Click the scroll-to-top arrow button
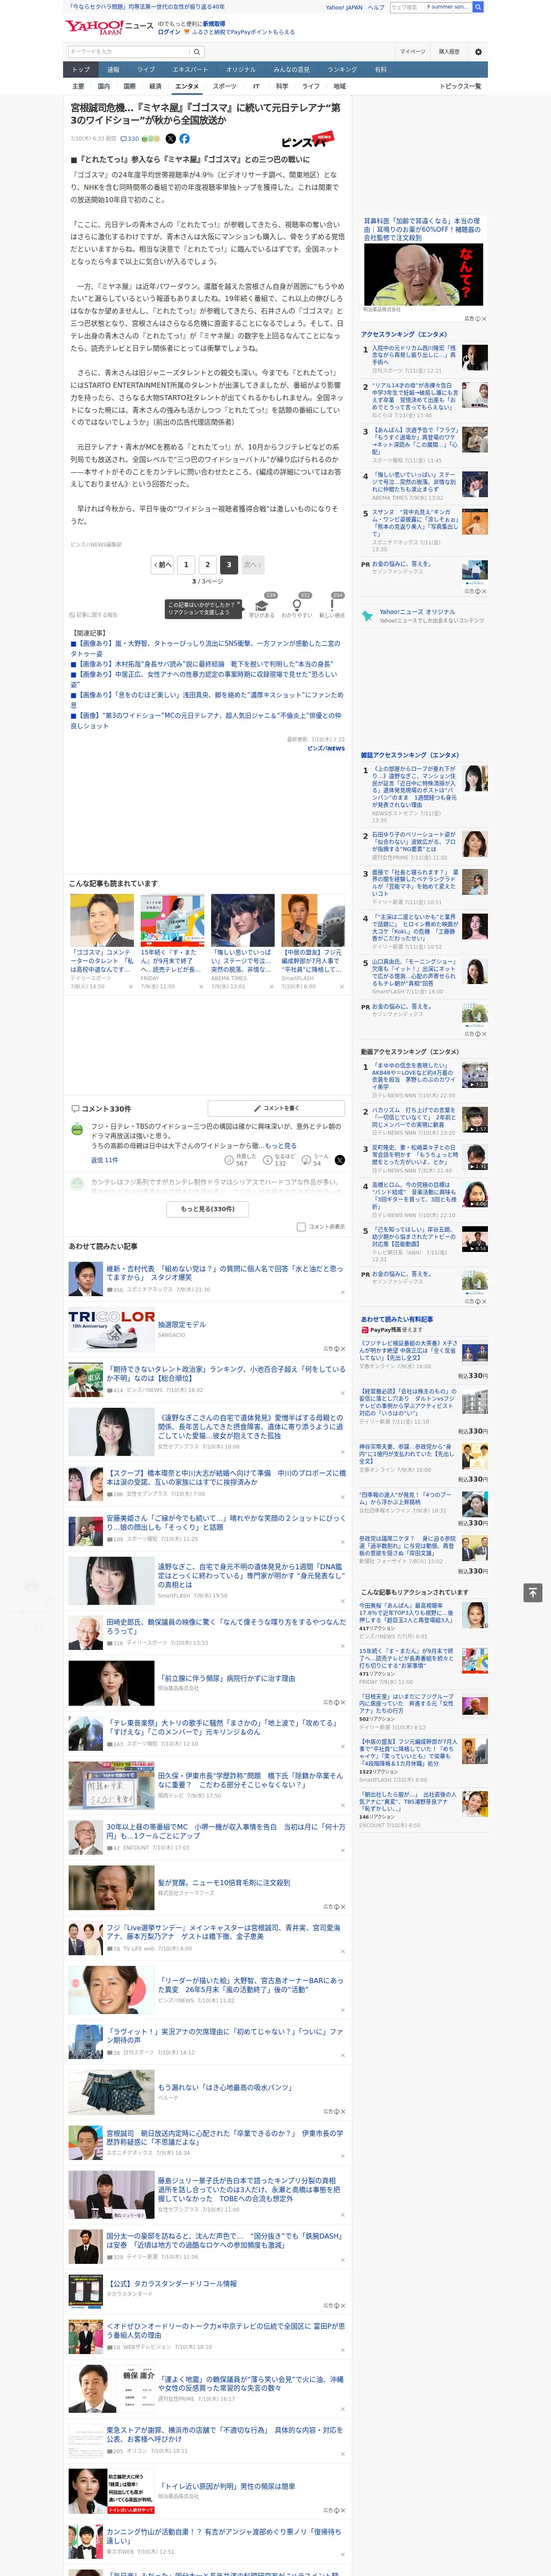 click(533, 1592)
